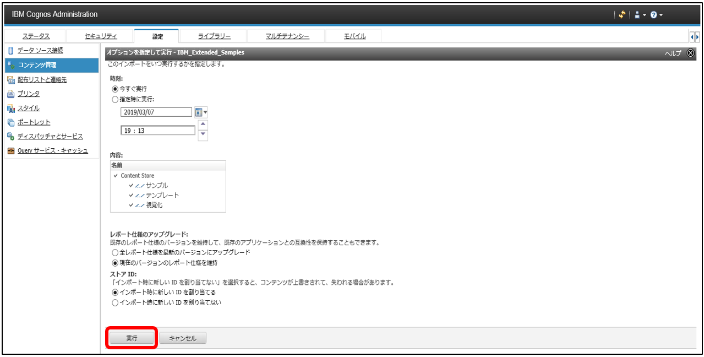Image resolution: width=704 pixels, height=357 pixels.
Task: Click the 名前 column header
Action: pos(168,165)
